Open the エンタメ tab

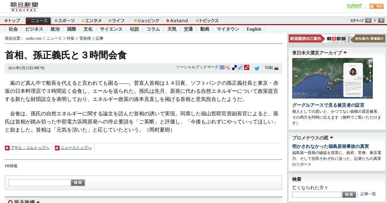pos(92,21)
